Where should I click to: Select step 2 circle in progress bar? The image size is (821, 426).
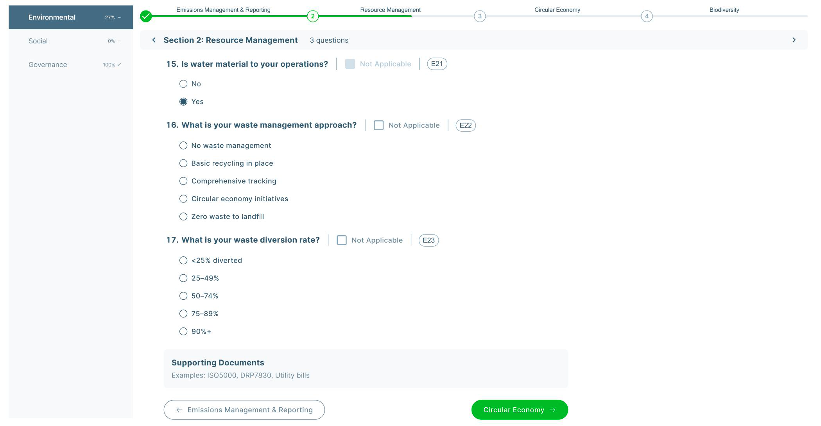point(313,16)
